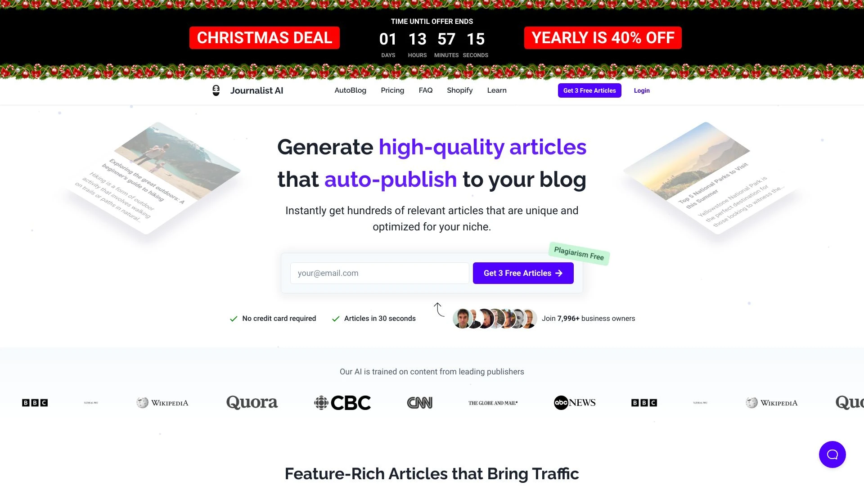
Task: Click the chat support bubble icon
Action: [x=832, y=454]
